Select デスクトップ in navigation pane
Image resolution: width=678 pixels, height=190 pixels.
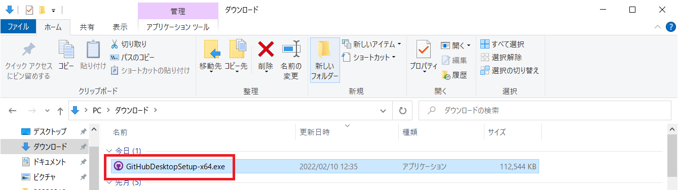tap(50, 132)
